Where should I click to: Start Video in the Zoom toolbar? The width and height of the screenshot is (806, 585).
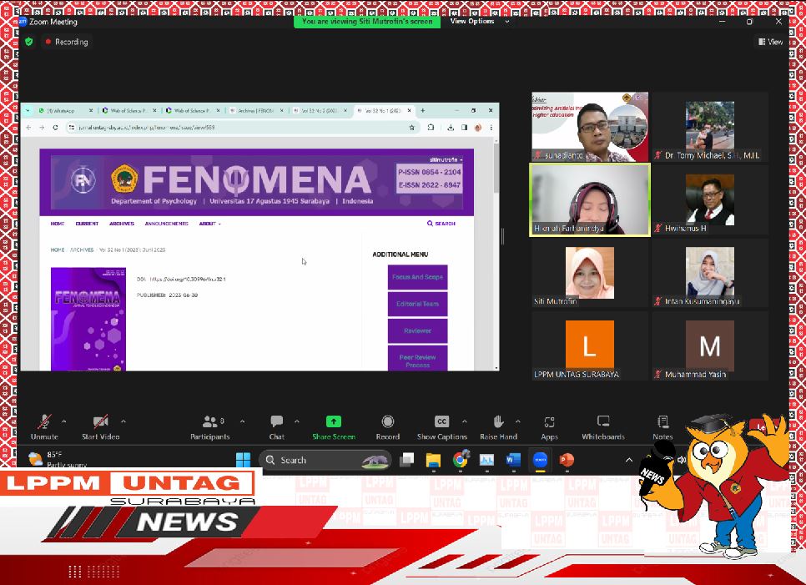[101, 427]
